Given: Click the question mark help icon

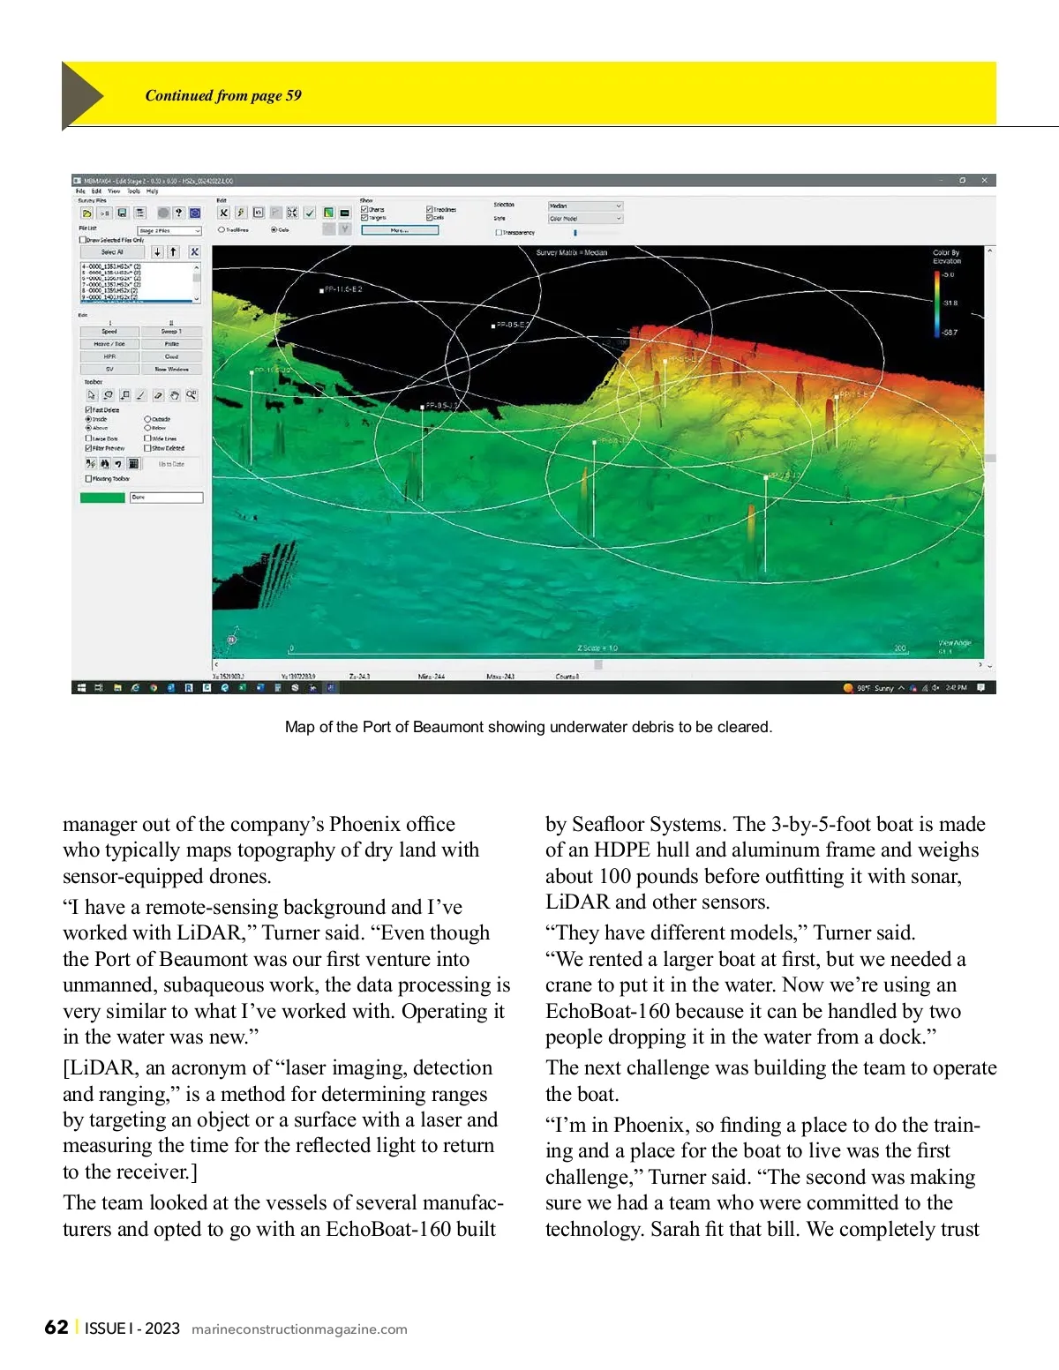Looking at the screenshot, I should (179, 213).
